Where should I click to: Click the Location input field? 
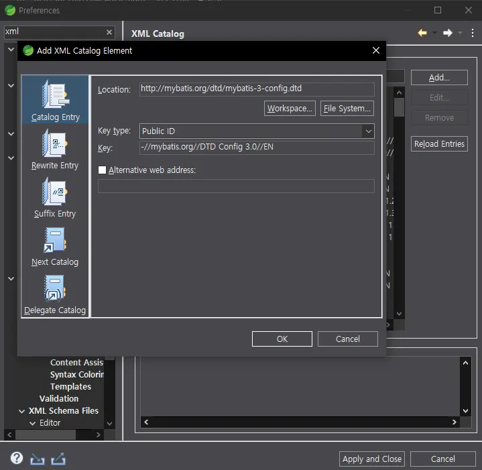(x=257, y=89)
